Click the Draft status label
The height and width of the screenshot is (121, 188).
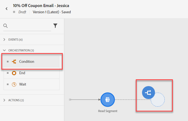tap(22, 12)
